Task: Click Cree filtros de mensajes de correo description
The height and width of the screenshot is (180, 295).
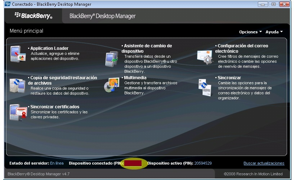Action: click(248, 61)
